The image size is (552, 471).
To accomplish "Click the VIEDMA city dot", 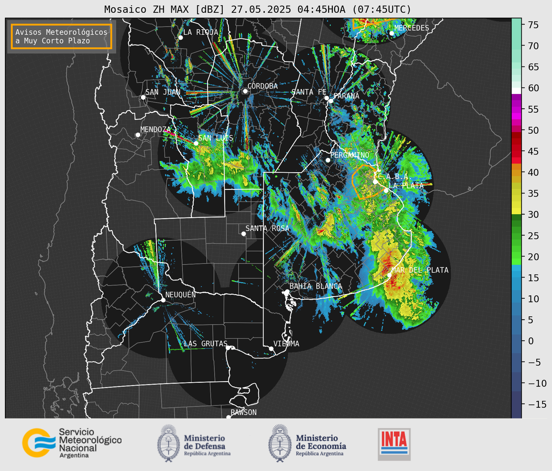I will (x=271, y=349).
